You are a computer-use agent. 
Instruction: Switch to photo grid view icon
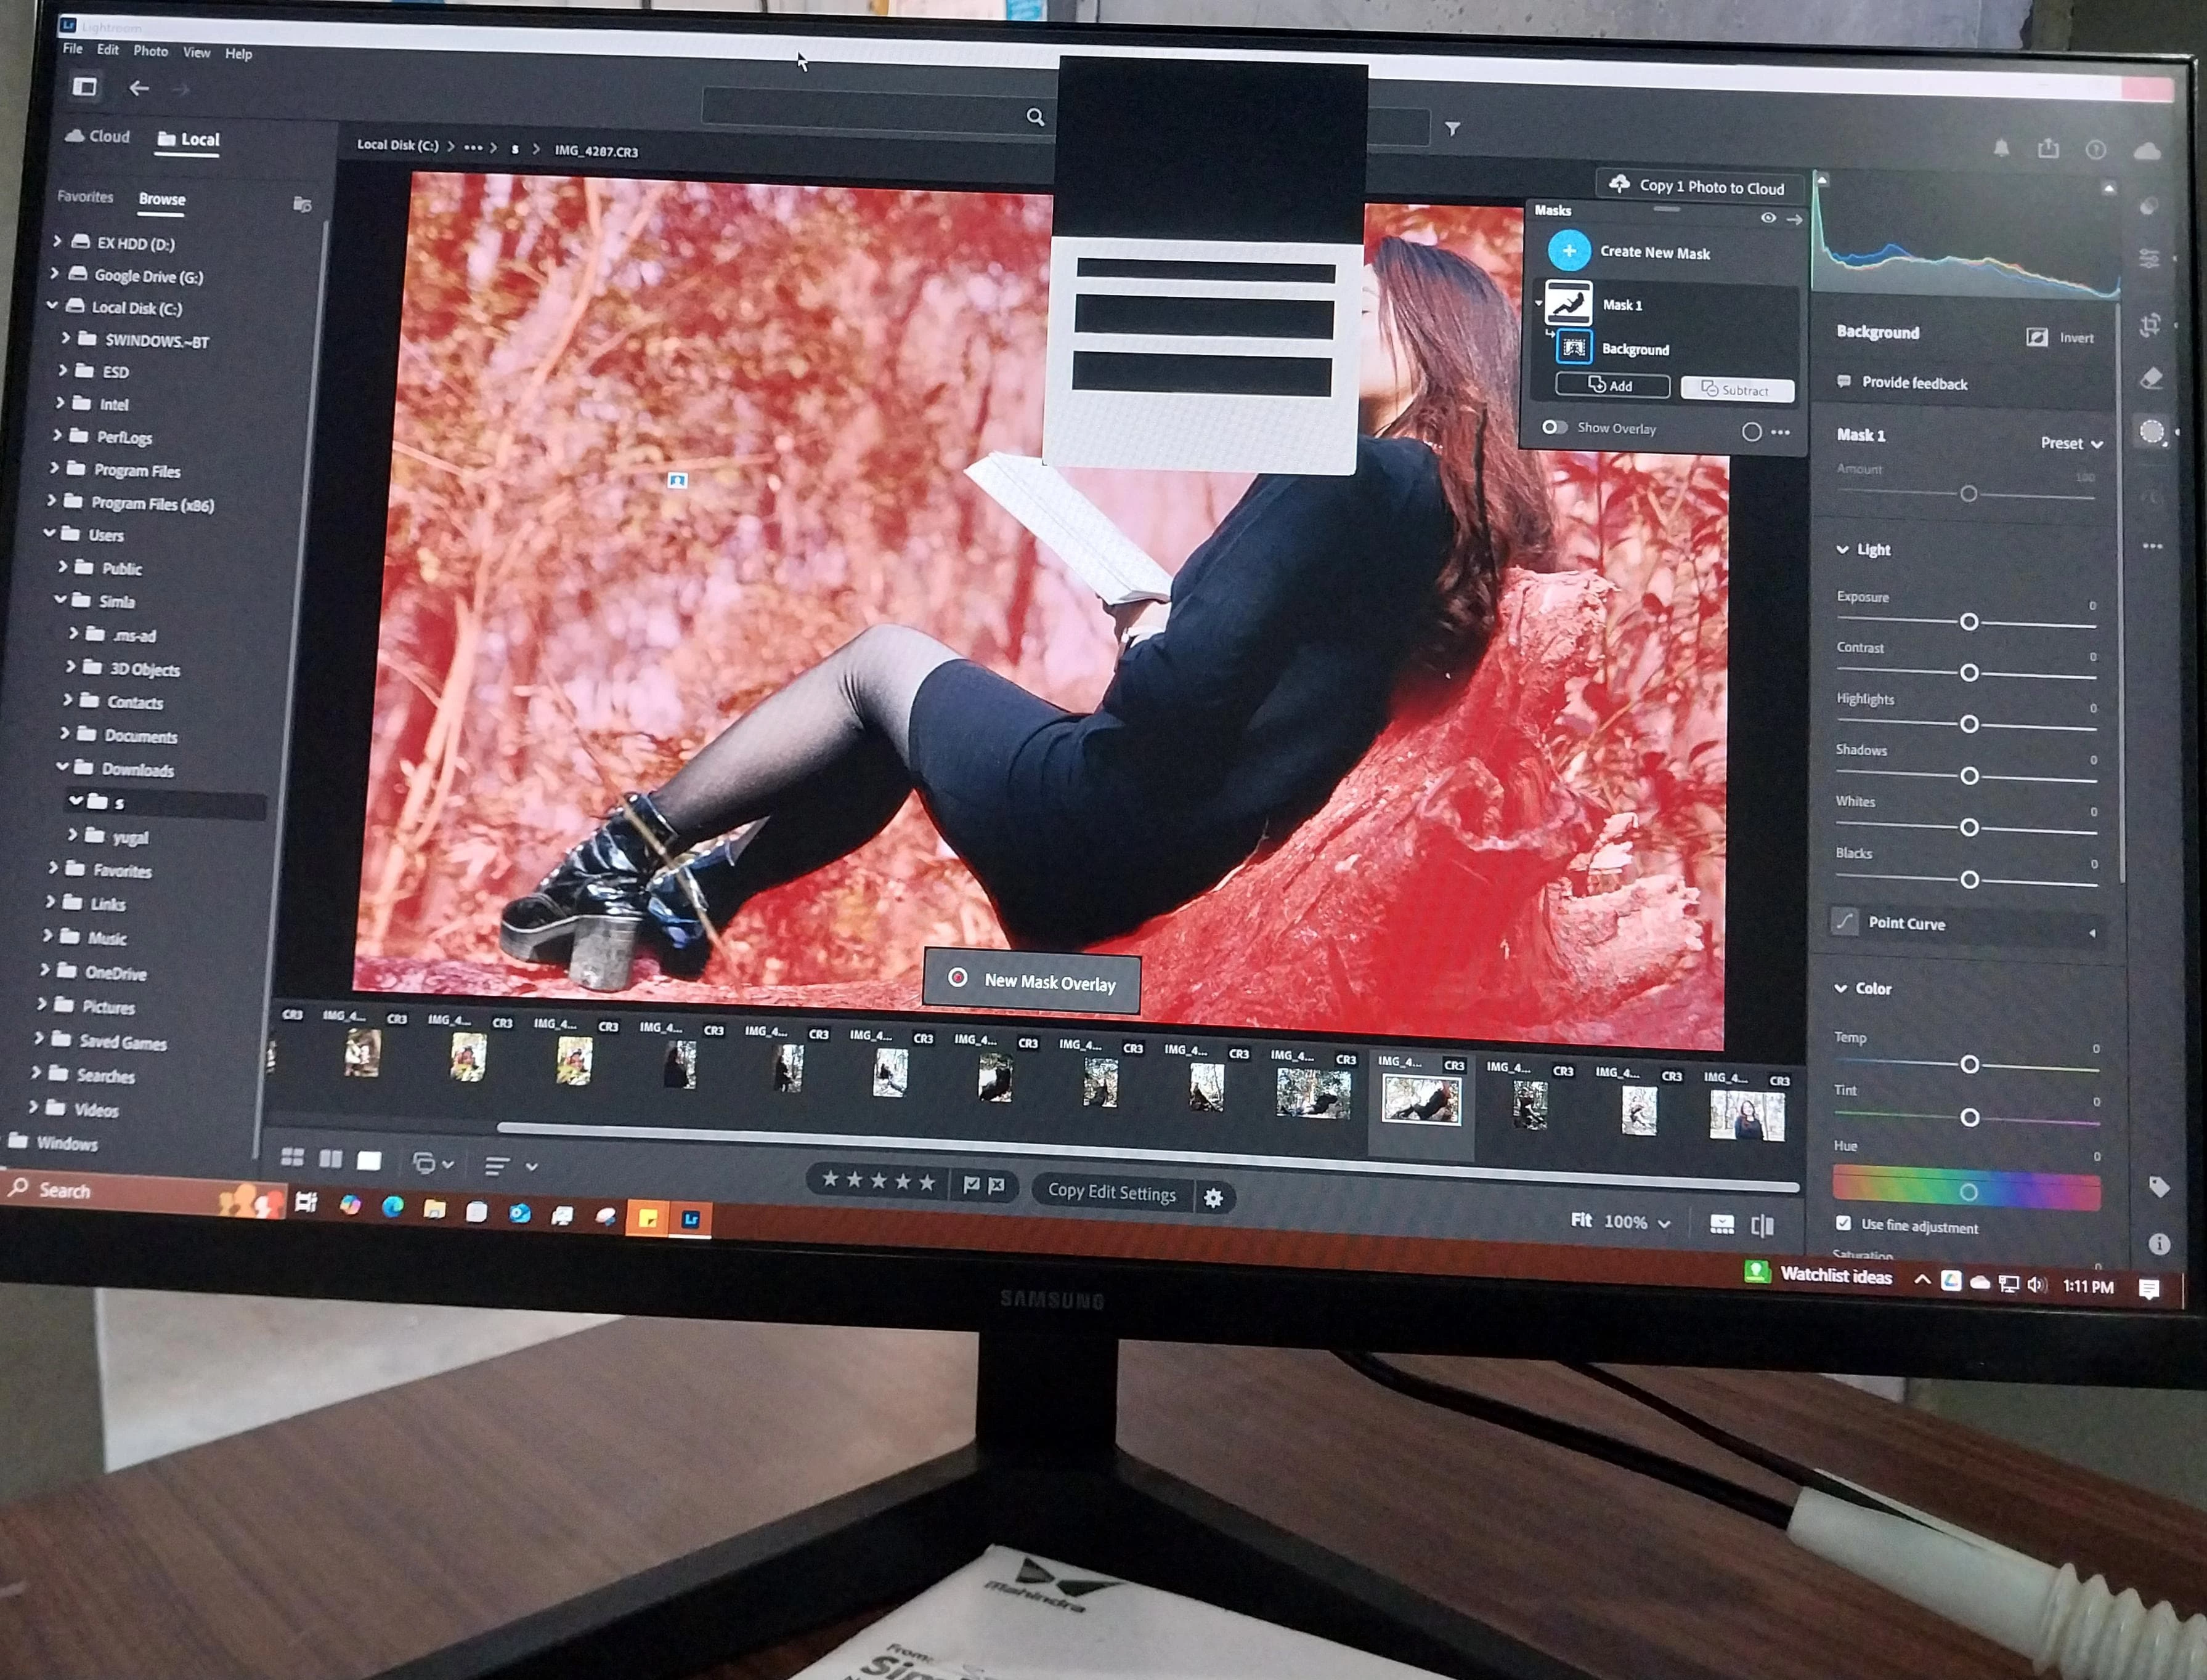click(x=292, y=1157)
